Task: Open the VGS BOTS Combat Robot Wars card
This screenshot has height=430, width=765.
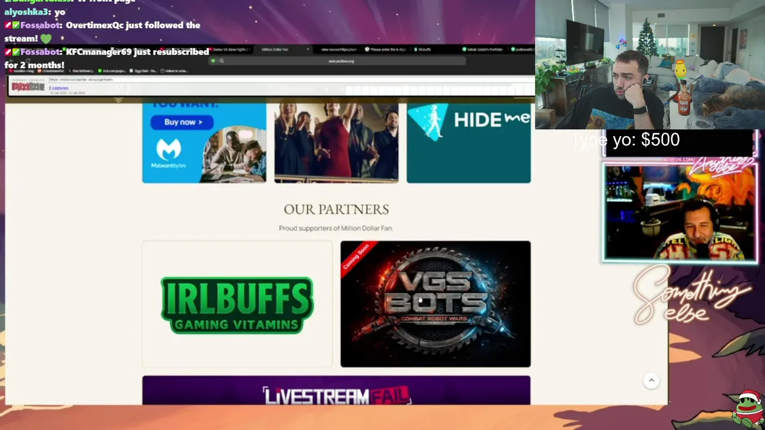Action: pos(436,304)
